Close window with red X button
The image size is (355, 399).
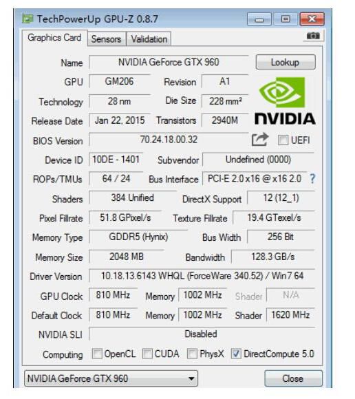[312, 19]
